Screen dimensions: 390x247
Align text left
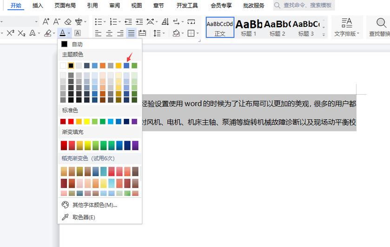98,33
